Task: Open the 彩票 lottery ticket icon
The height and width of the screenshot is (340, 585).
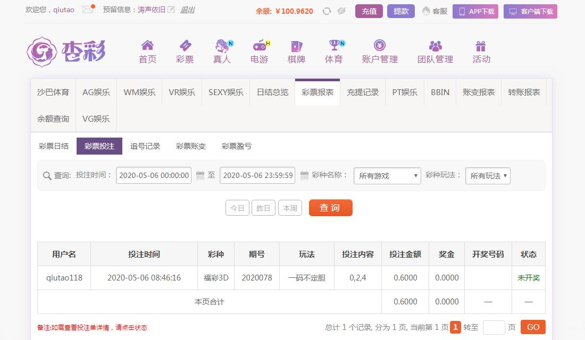Action: click(185, 46)
